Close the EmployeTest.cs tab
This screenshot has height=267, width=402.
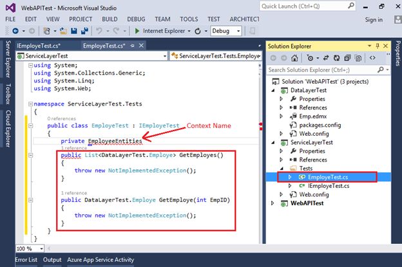pyautogui.click(x=141, y=46)
